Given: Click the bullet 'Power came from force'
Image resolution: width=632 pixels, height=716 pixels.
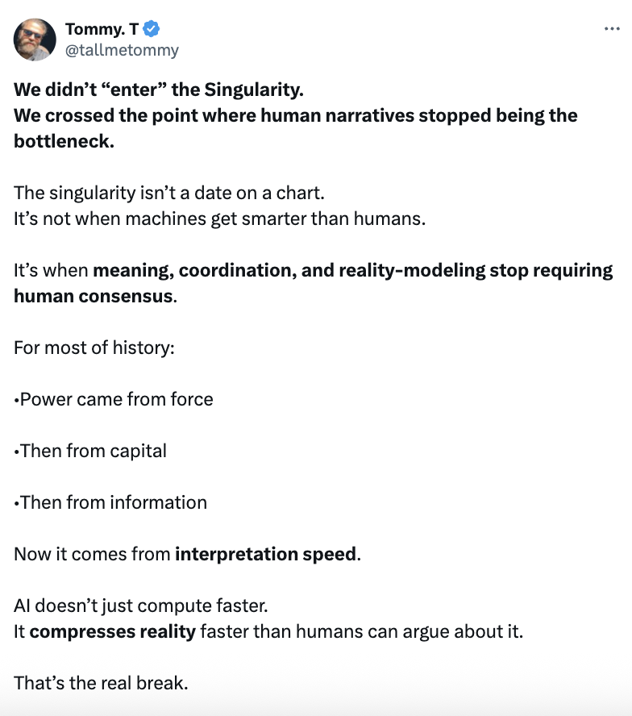Looking at the screenshot, I should tap(116, 399).
